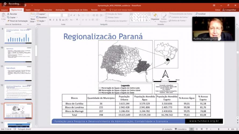The height and width of the screenshot is (134, 239).
Task: Click the Localizar search icon
Action: [197, 14]
